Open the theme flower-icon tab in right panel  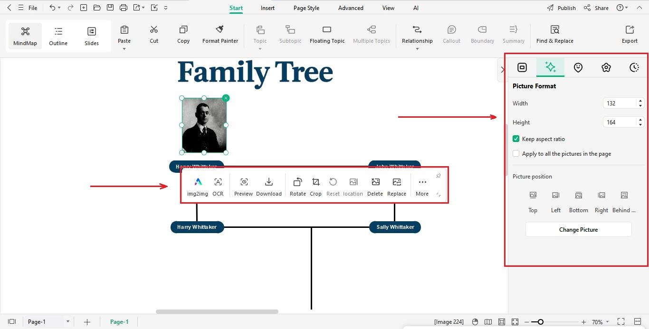point(606,67)
